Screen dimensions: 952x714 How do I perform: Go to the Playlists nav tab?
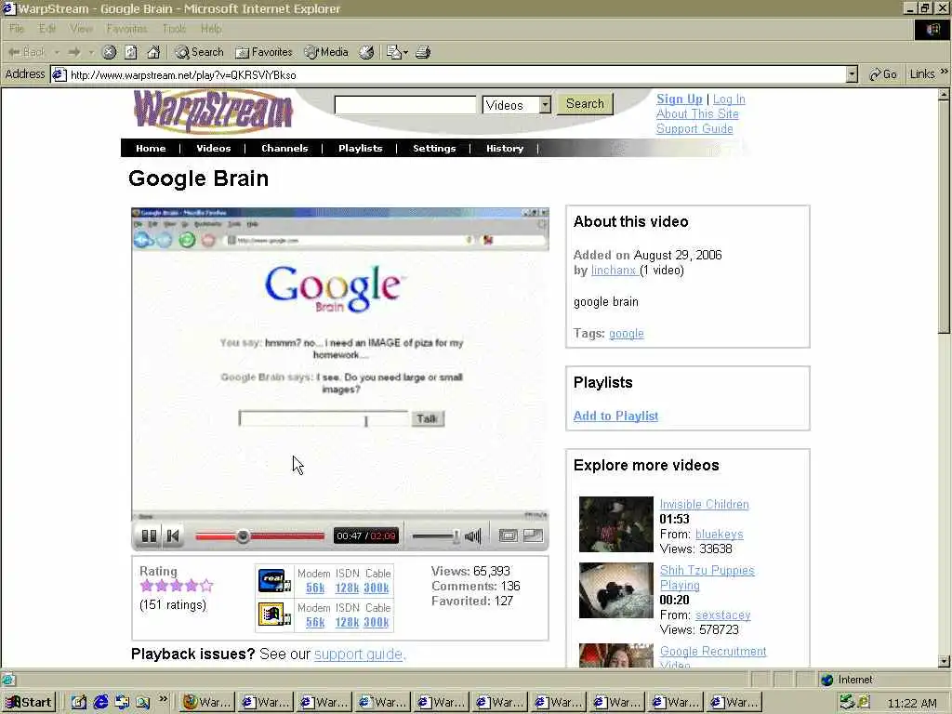(x=360, y=148)
